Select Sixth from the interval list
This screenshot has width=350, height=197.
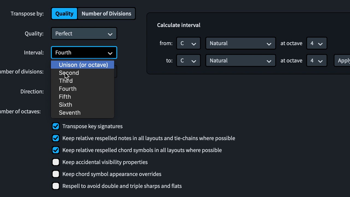tap(66, 105)
